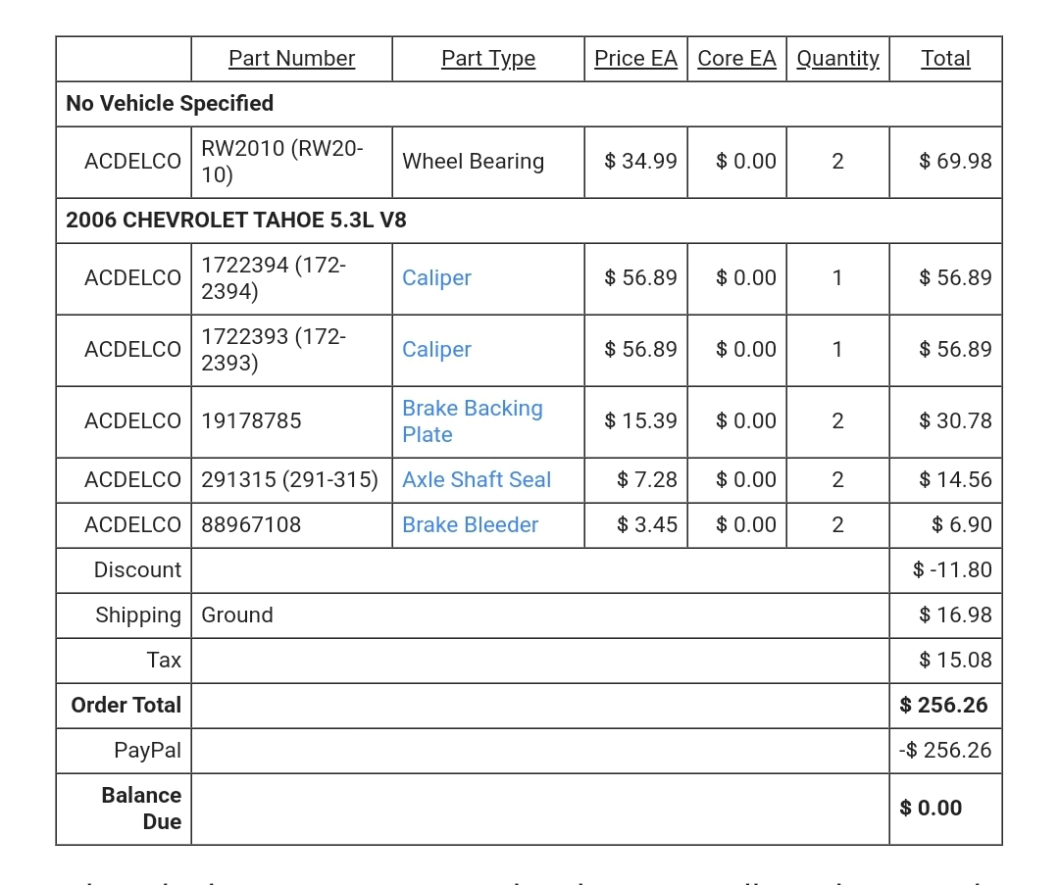Select the No Vehicle Specified heading
This screenshot has width=1059, height=885.
[x=170, y=103]
